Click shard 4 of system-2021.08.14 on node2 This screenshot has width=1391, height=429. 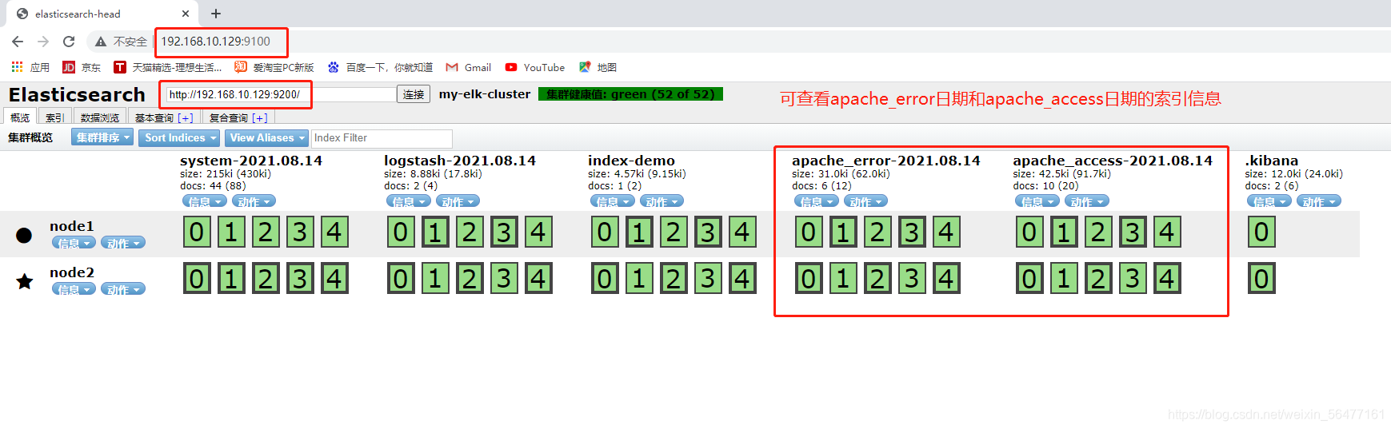[334, 278]
